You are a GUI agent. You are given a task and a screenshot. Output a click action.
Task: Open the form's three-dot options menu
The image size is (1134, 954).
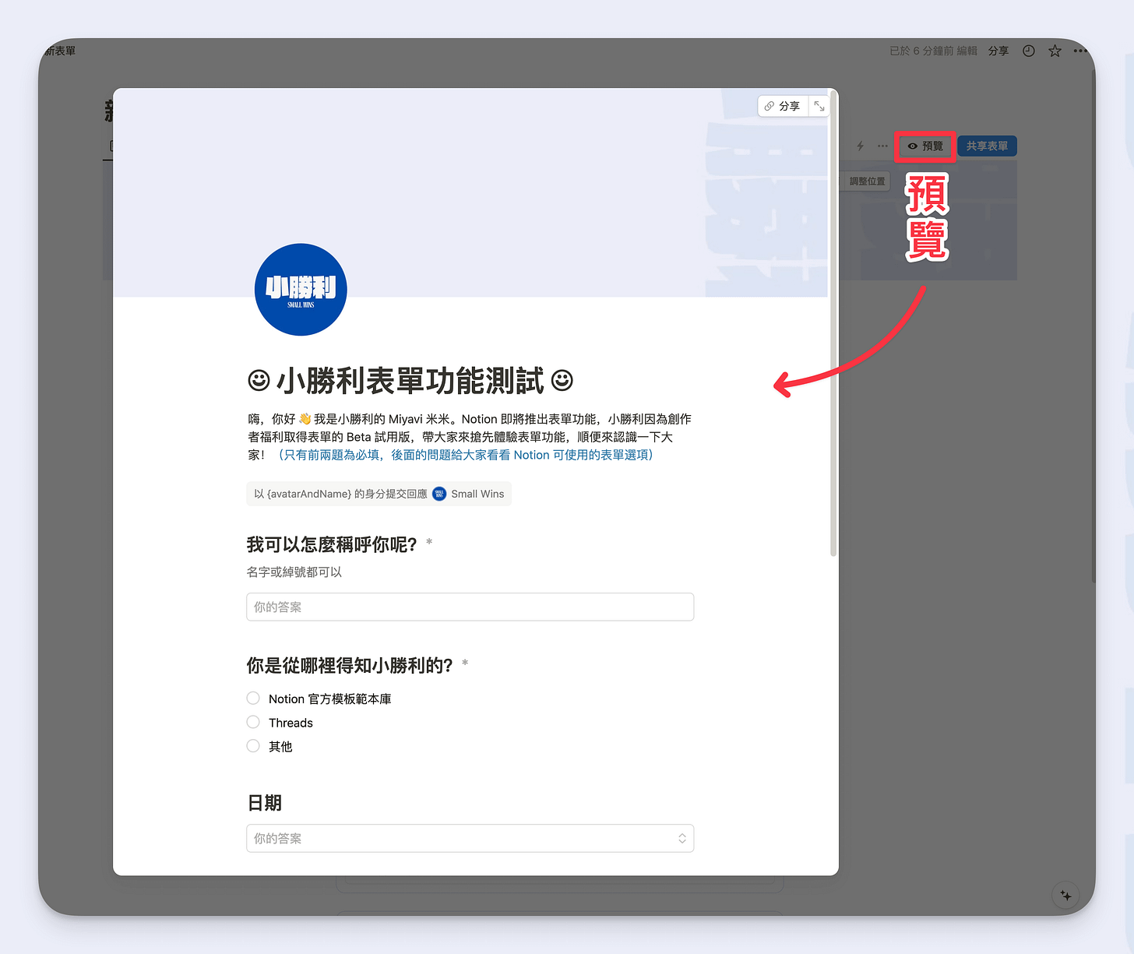coord(882,146)
